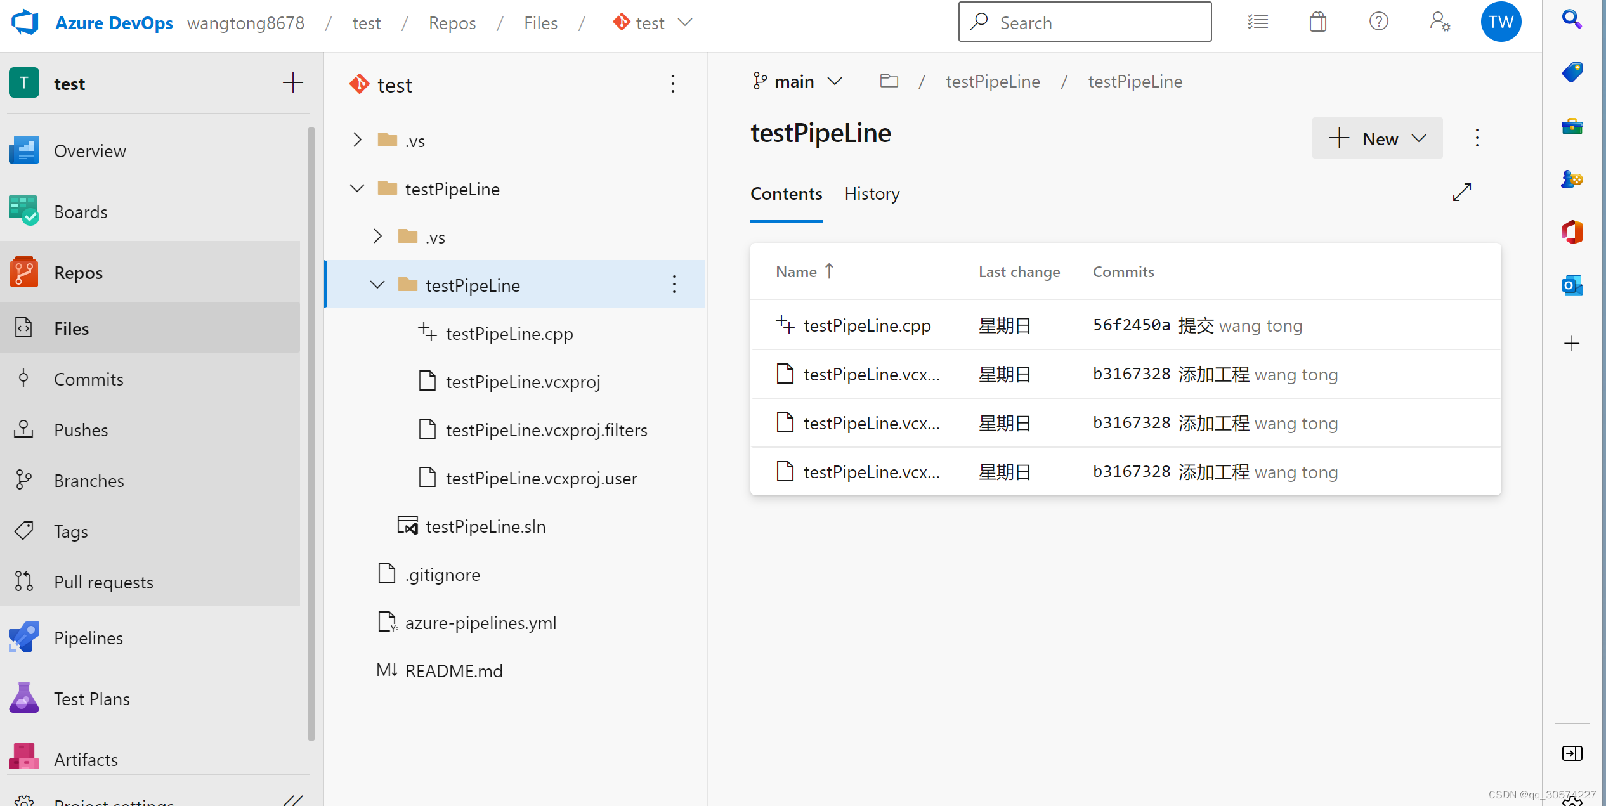This screenshot has height=806, width=1606.
Task: Collapse the selected testPipeLine subfolder
Action: [377, 285]
